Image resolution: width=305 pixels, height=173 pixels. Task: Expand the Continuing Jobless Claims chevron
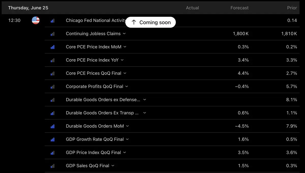click(124, 33)
